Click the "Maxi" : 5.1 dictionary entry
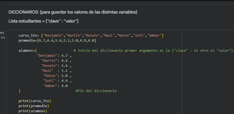Screen dimensions: 234x114 coord(56,71)
